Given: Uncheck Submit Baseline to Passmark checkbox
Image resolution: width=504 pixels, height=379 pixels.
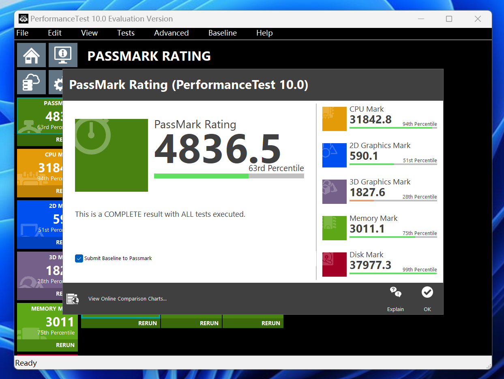Looking at the screenshot, I should 79,258.
